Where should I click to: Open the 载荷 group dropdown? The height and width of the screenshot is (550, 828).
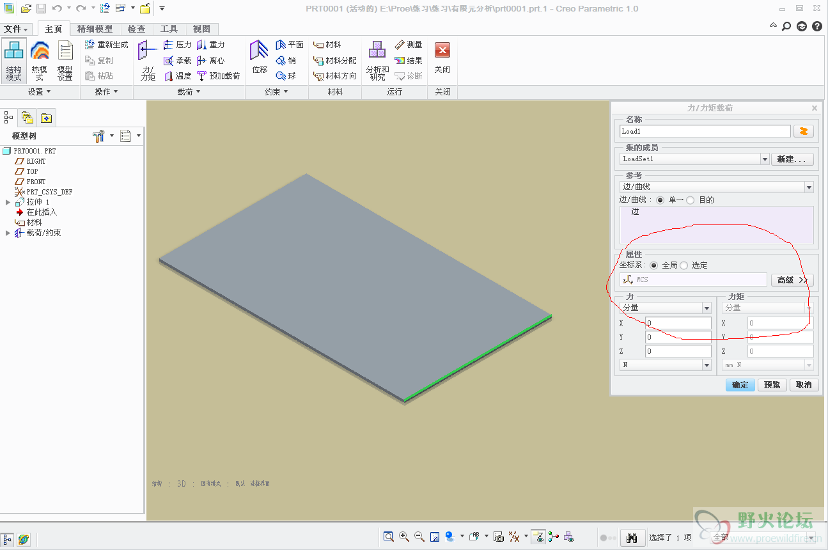tap(189, 92)
